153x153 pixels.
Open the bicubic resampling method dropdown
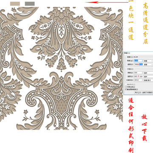coord(144,92)
